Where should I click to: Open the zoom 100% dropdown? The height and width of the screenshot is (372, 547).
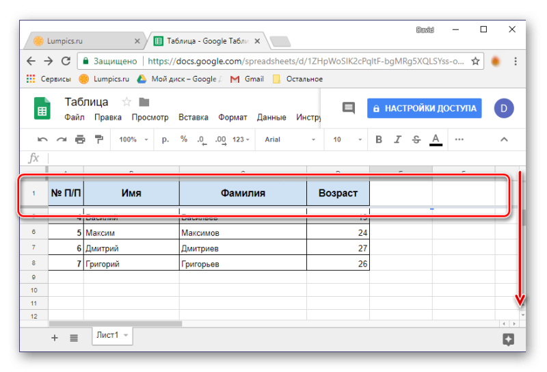(x=133, y=139)
